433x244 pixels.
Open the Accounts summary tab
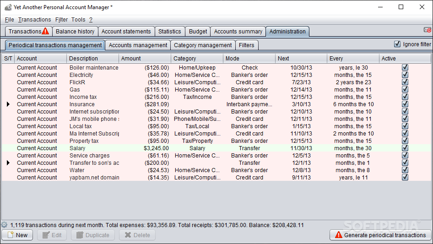238,31
